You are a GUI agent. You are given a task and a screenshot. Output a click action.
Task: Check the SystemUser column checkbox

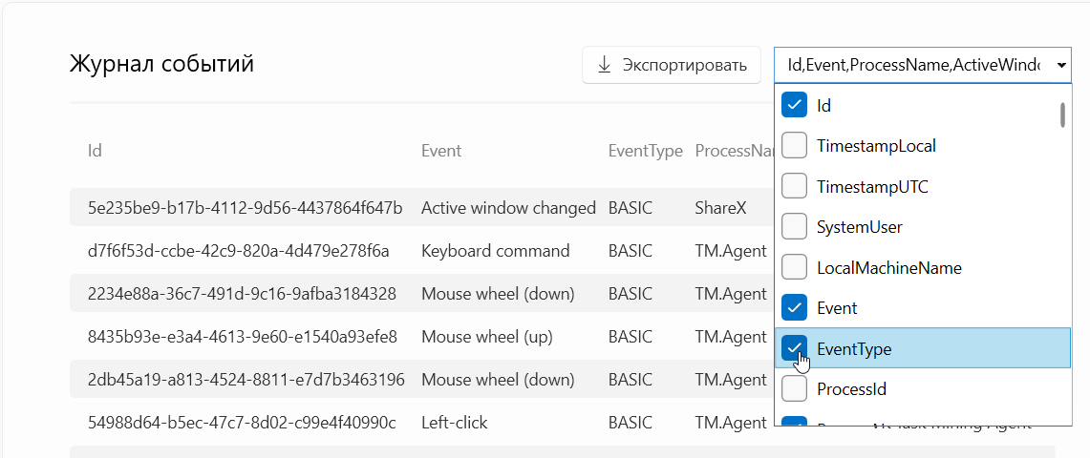(795, 226)
